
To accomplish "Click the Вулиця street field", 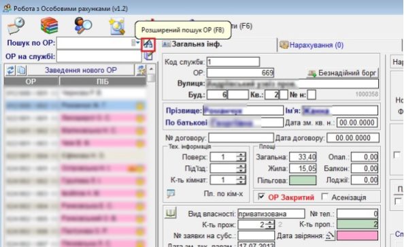I will pyautogui.click(x=292, y=84).
